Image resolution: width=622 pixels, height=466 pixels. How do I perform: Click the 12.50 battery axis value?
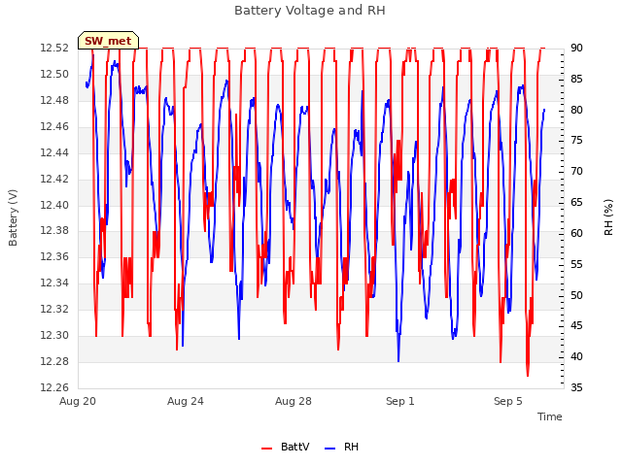[x=54, y=74]
